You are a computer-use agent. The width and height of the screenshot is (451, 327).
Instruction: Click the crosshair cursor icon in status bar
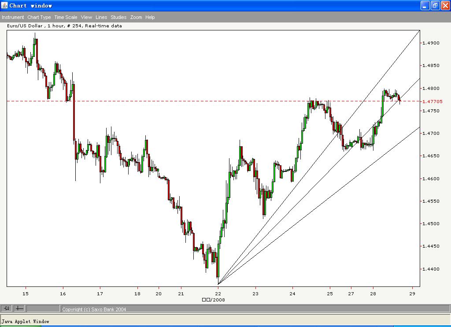click(x=19, y=308)
